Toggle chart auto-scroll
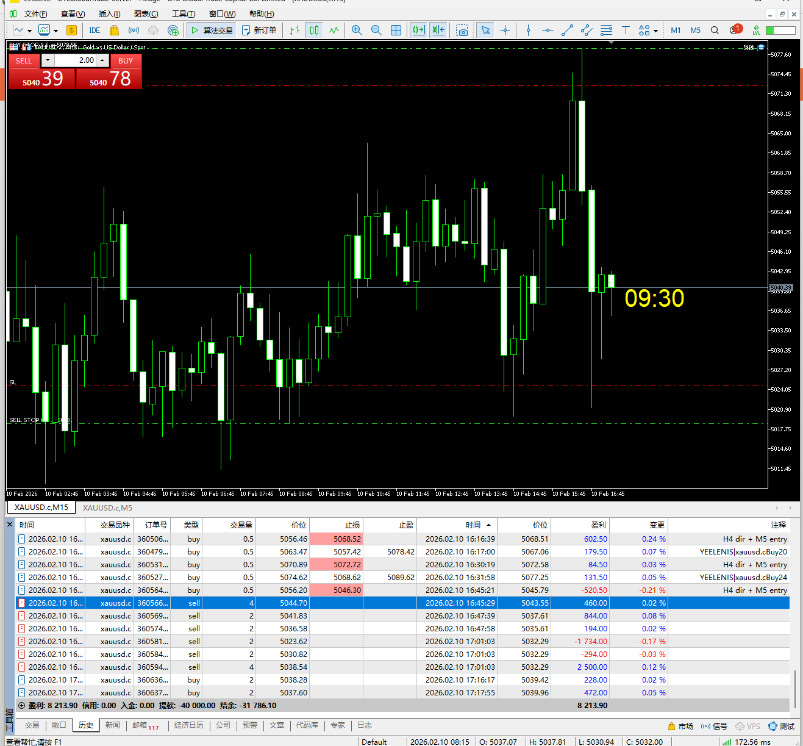803x746 pixels. click(x=418, y=30)
